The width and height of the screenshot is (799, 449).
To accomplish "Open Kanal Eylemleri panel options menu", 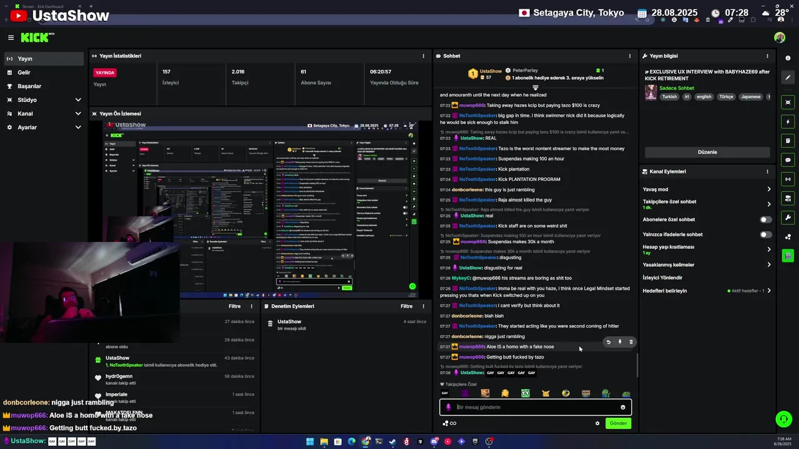I will [x=767, y=171].
